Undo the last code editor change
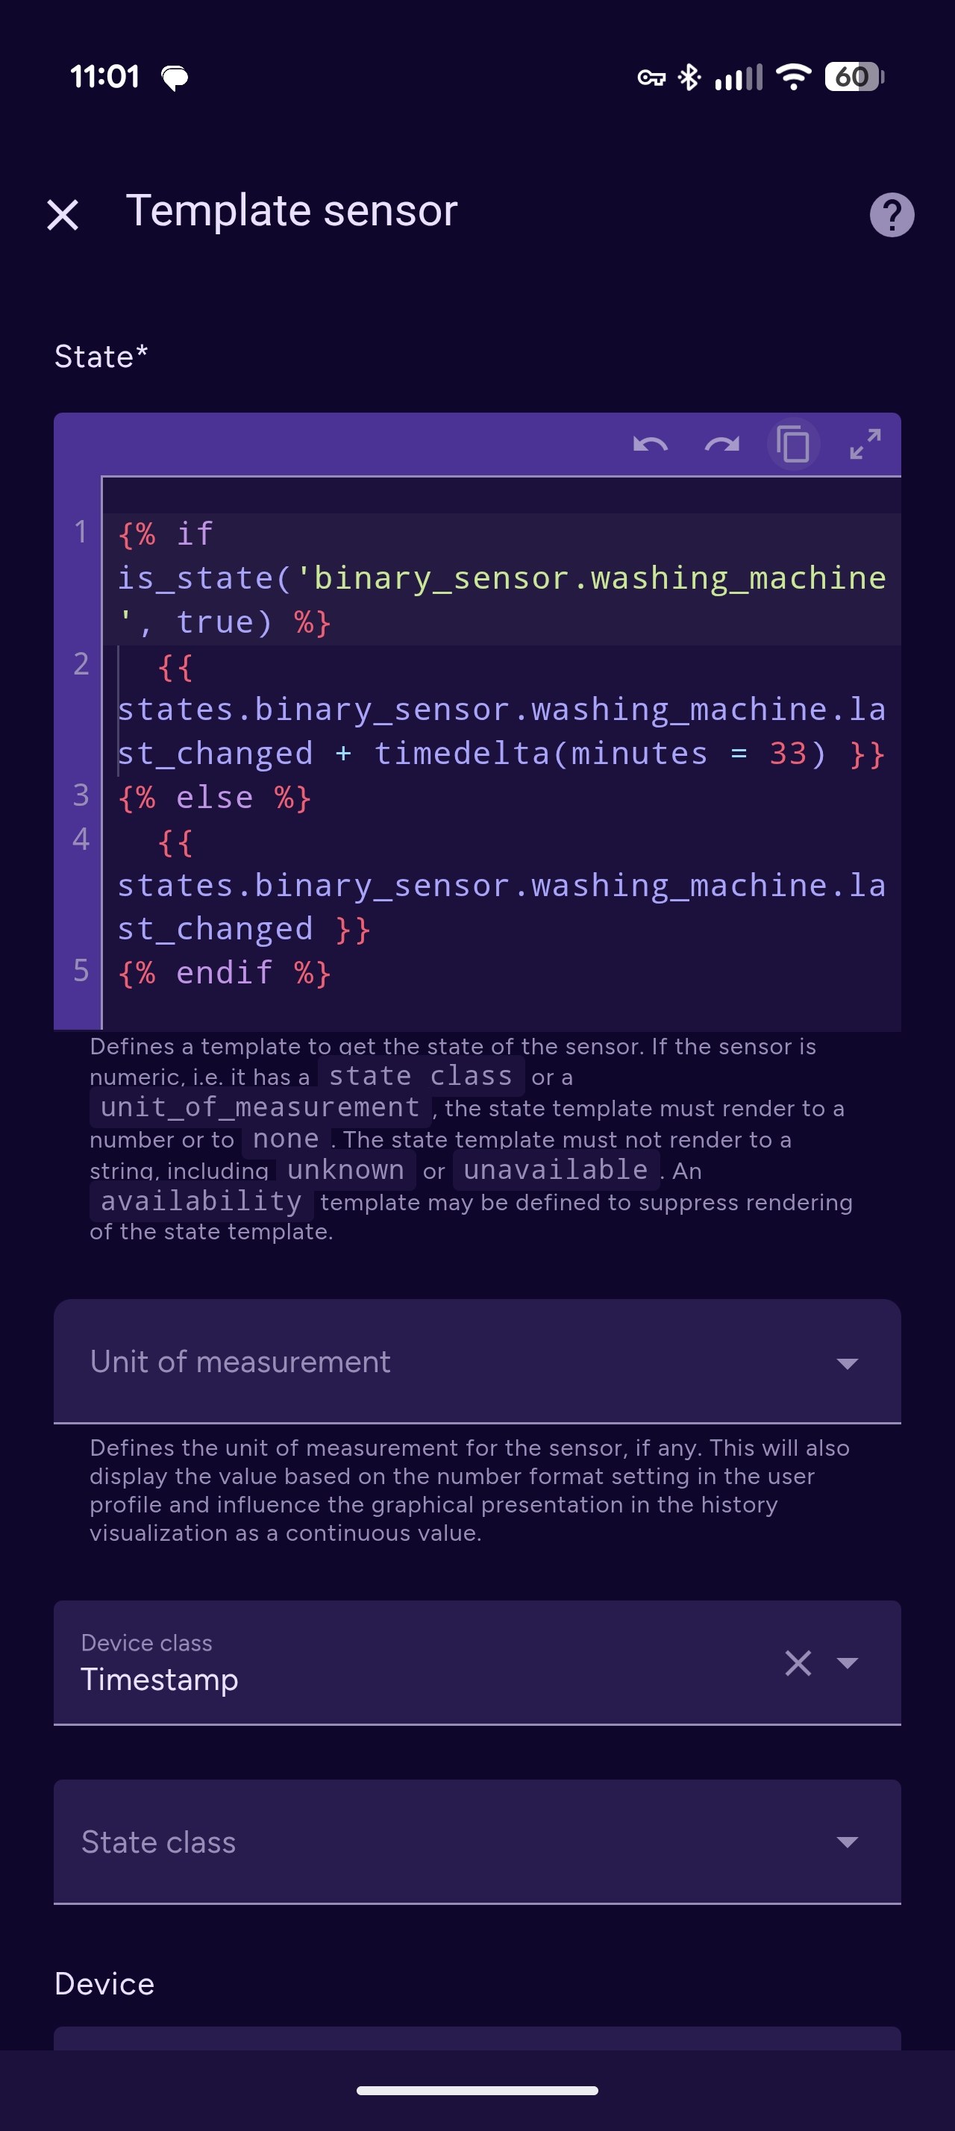The height and width of the screenshot is (2131, 955). tap(650, 445)
